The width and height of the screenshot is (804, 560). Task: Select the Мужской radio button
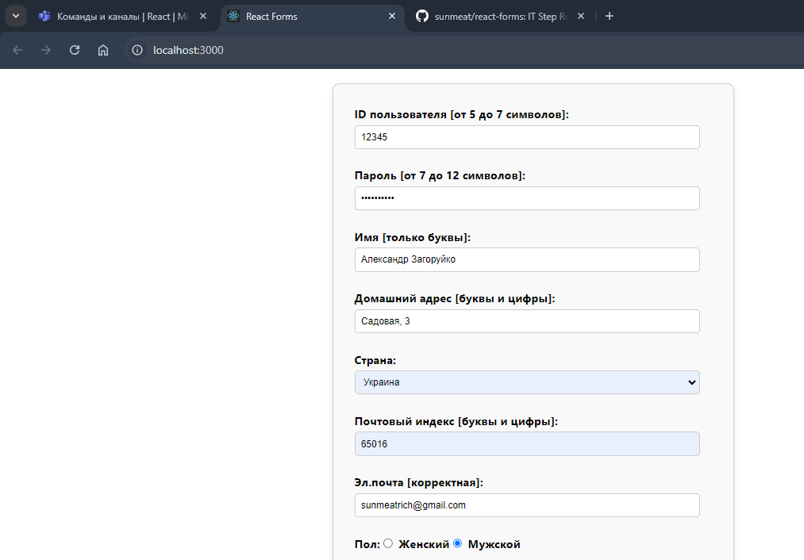click(x=457, y=543)
